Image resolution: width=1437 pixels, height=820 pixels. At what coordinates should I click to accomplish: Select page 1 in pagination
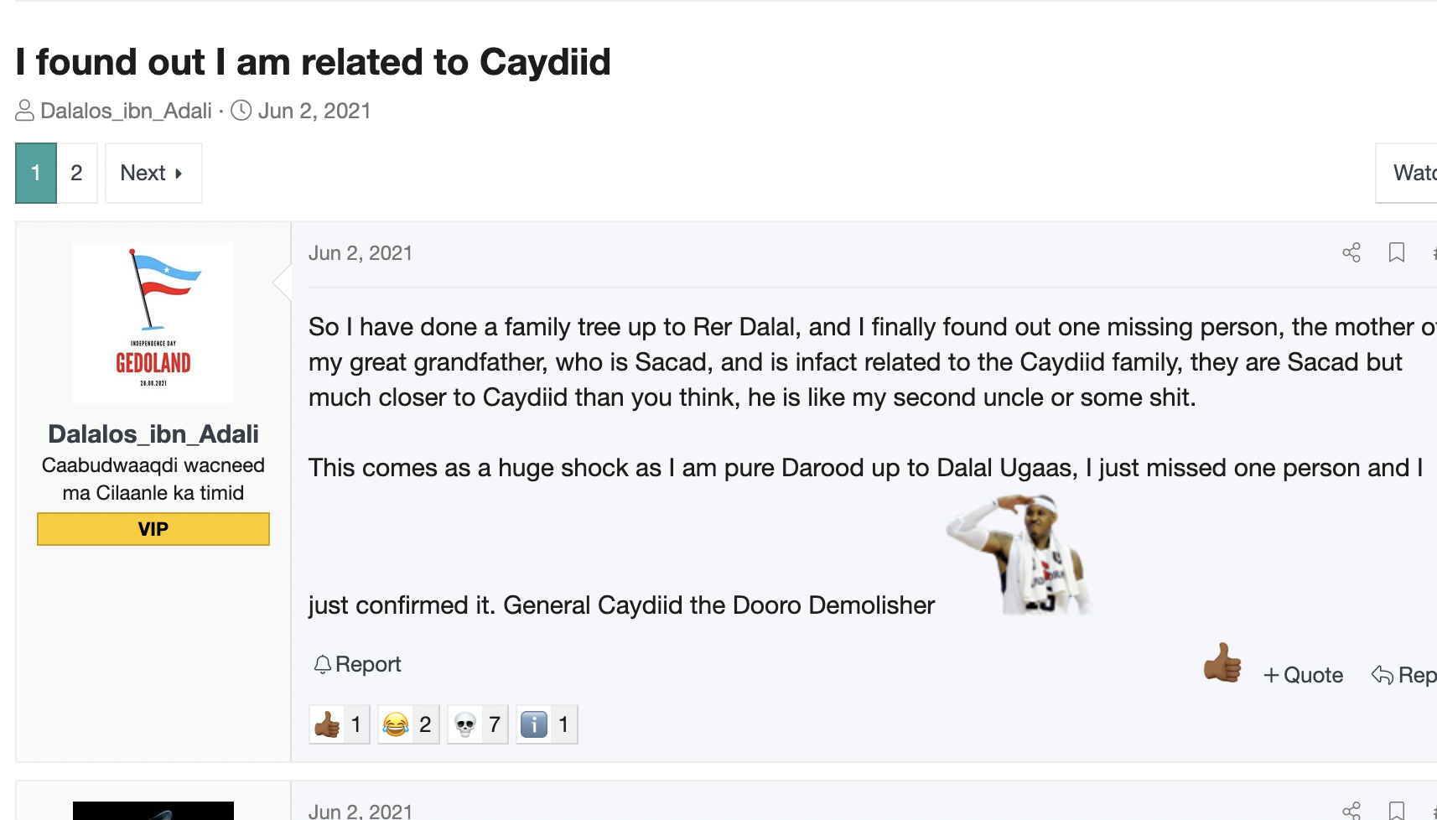pyautogui.click(x=36, y=174)
